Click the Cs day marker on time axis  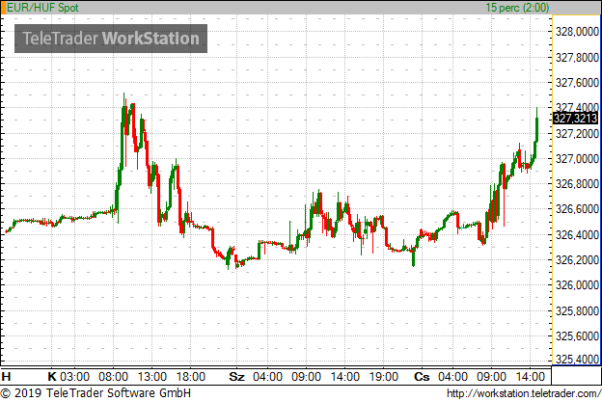tap(422, 377)
